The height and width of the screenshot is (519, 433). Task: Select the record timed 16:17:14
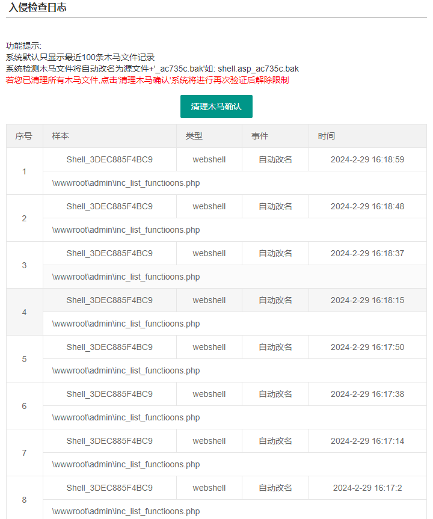click(367, 441)
